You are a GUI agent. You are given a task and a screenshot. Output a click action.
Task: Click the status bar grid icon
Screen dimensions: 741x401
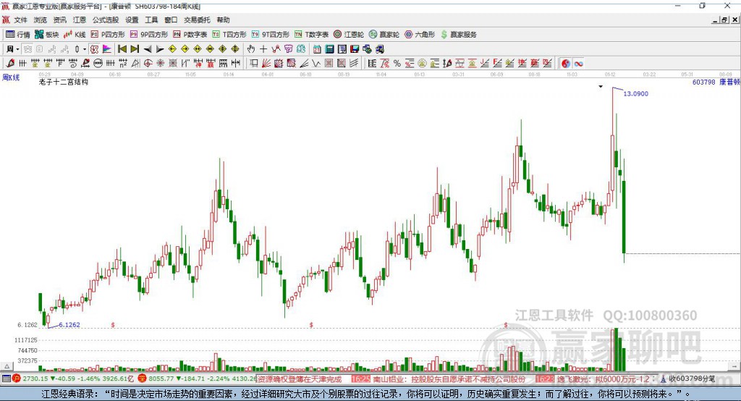pos(6,379)
